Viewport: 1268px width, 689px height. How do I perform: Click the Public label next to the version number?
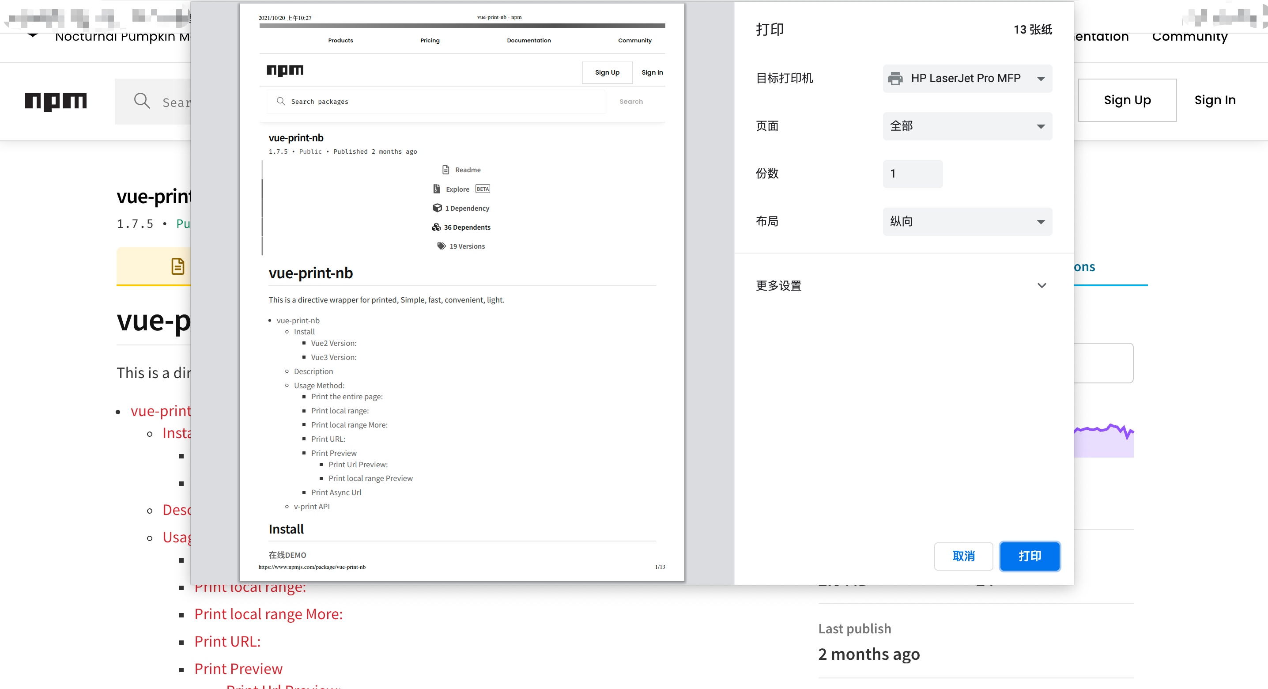[x=183, y=224]
